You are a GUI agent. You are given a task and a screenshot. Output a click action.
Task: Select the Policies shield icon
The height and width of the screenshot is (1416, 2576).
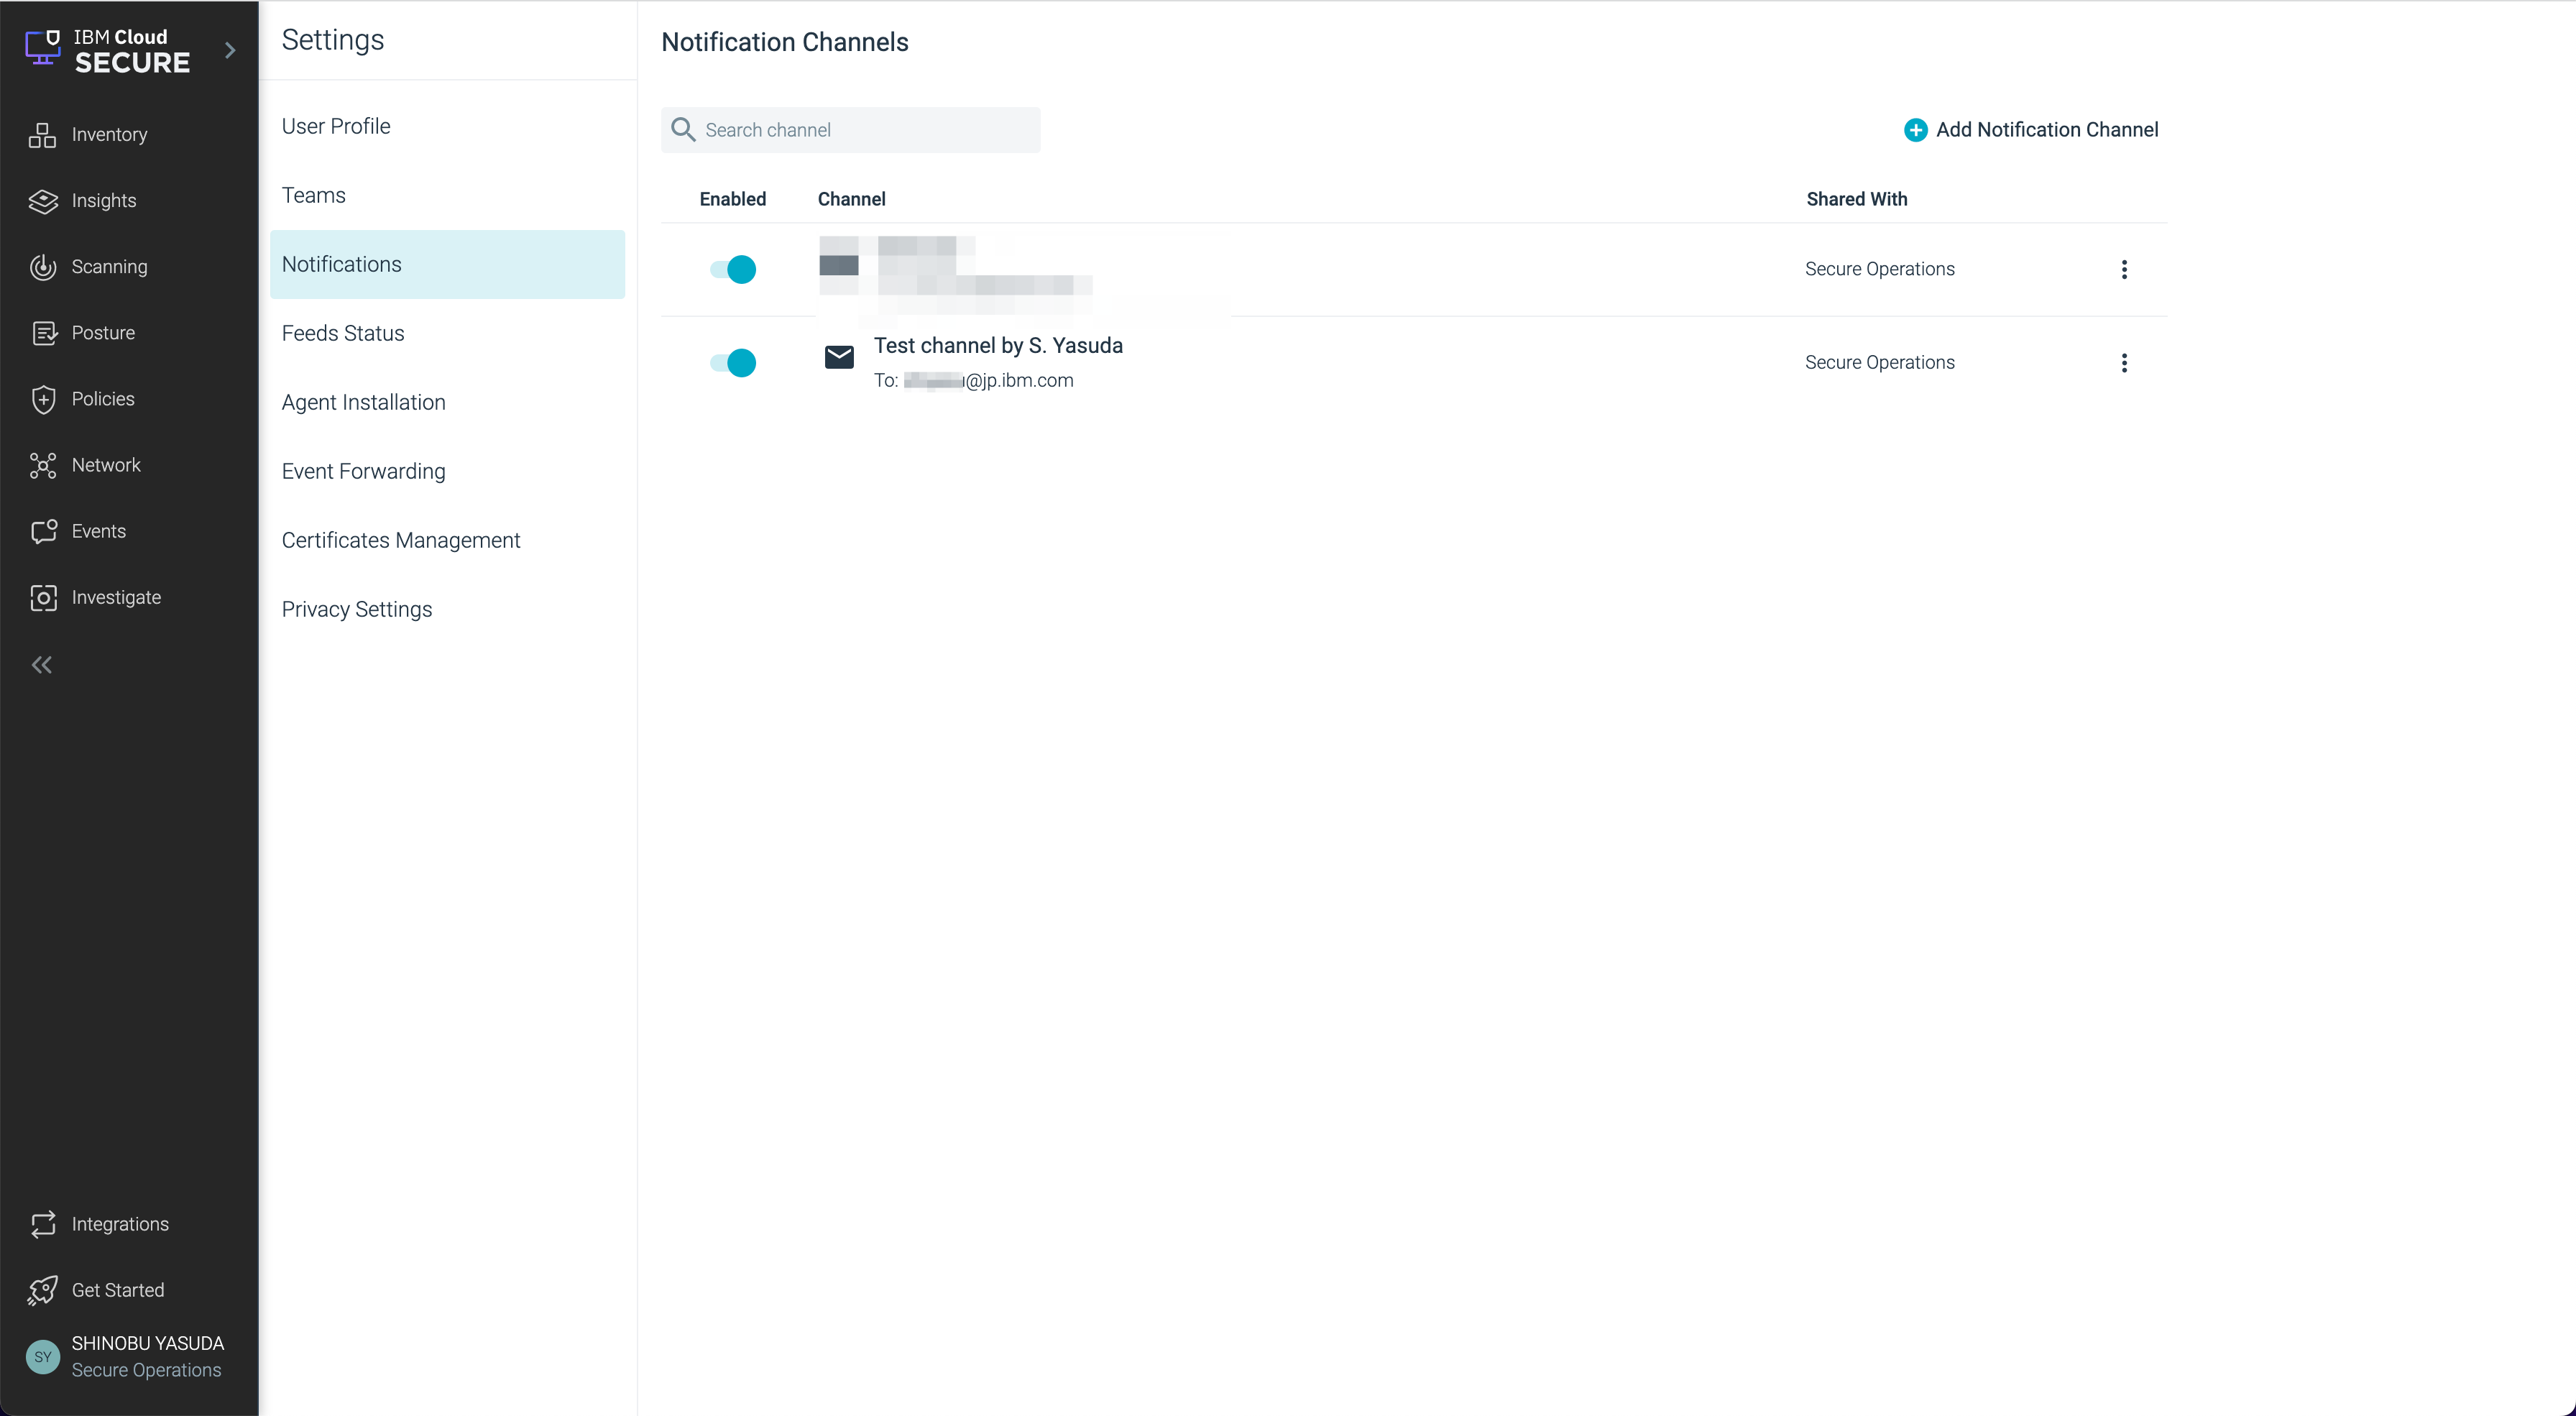coord(42,399)
